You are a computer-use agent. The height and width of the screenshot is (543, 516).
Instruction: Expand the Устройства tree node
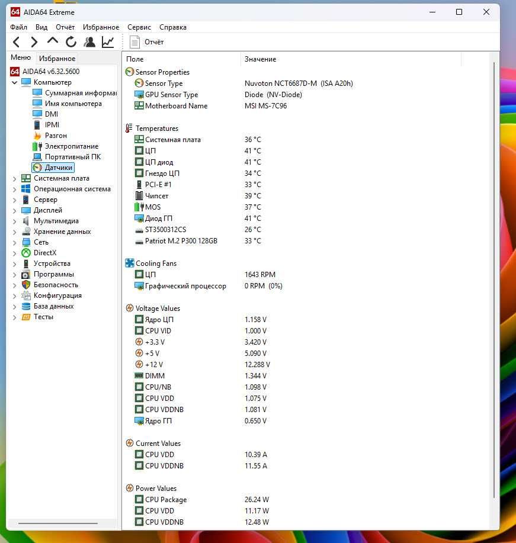point(14,264)
